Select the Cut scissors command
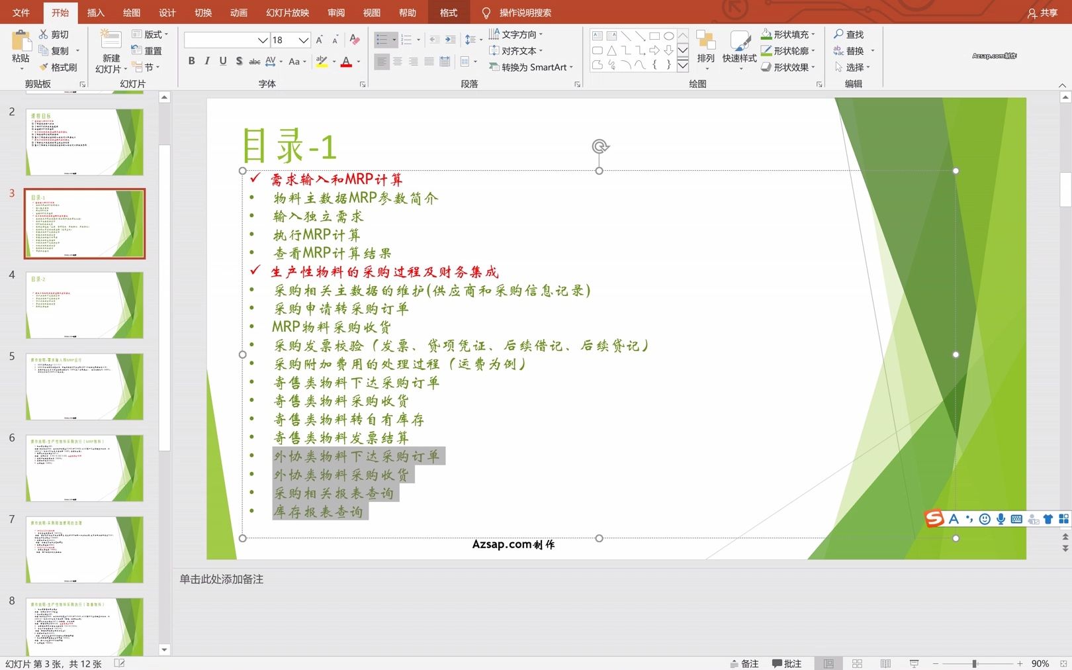The width and height of the screenshot is (1072, 670). 54,34
